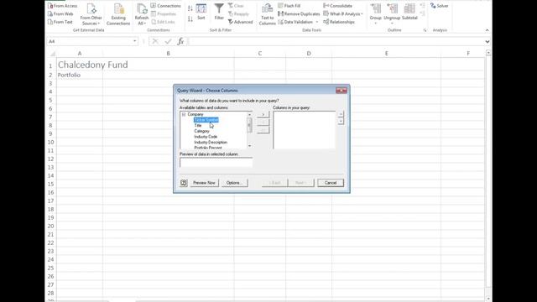Click the Preview Now button
Viewport: 537px width, 302px height.
(x=204, y=183)
